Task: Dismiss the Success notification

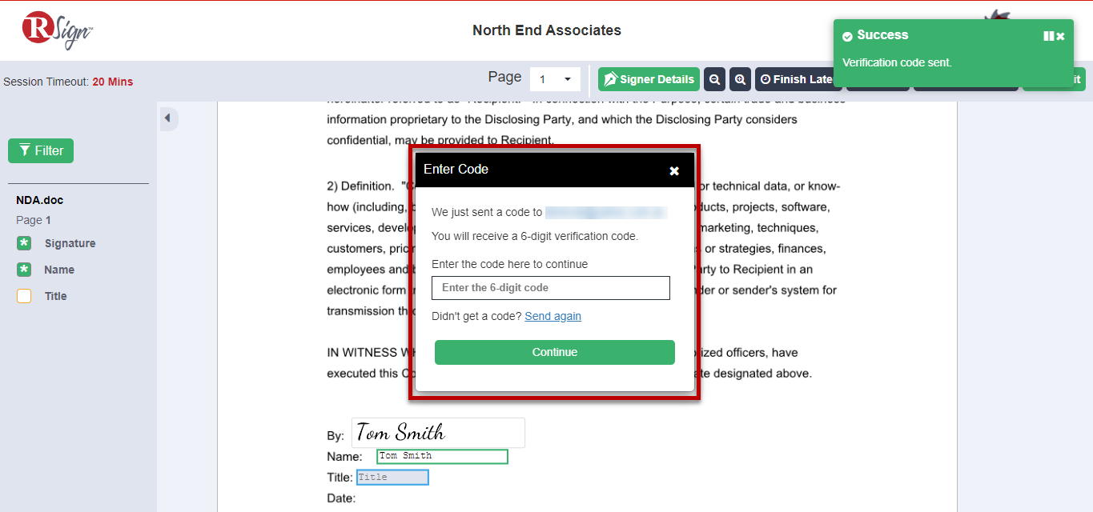Action: (x=1060, y=36)
